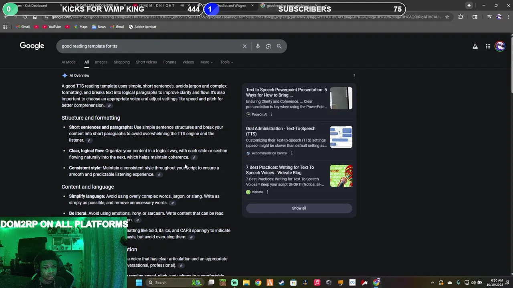Open options menu beside Accommodation Central source
513x288 pixels.
tap(292, 153)
